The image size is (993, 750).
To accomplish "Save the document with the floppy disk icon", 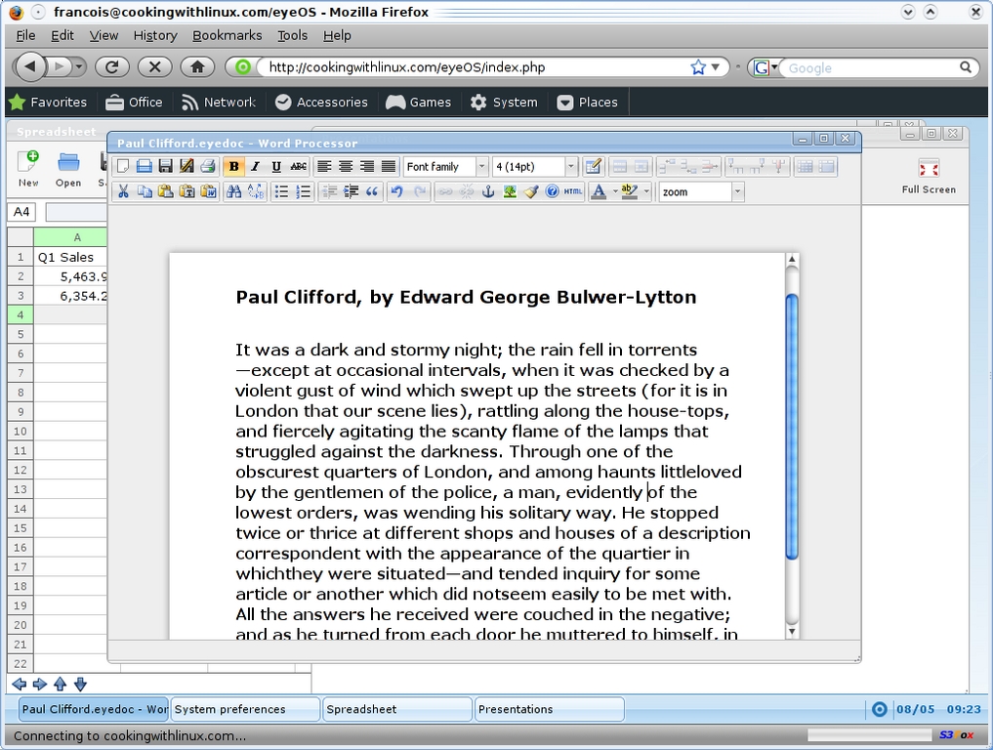I will 165,167.
